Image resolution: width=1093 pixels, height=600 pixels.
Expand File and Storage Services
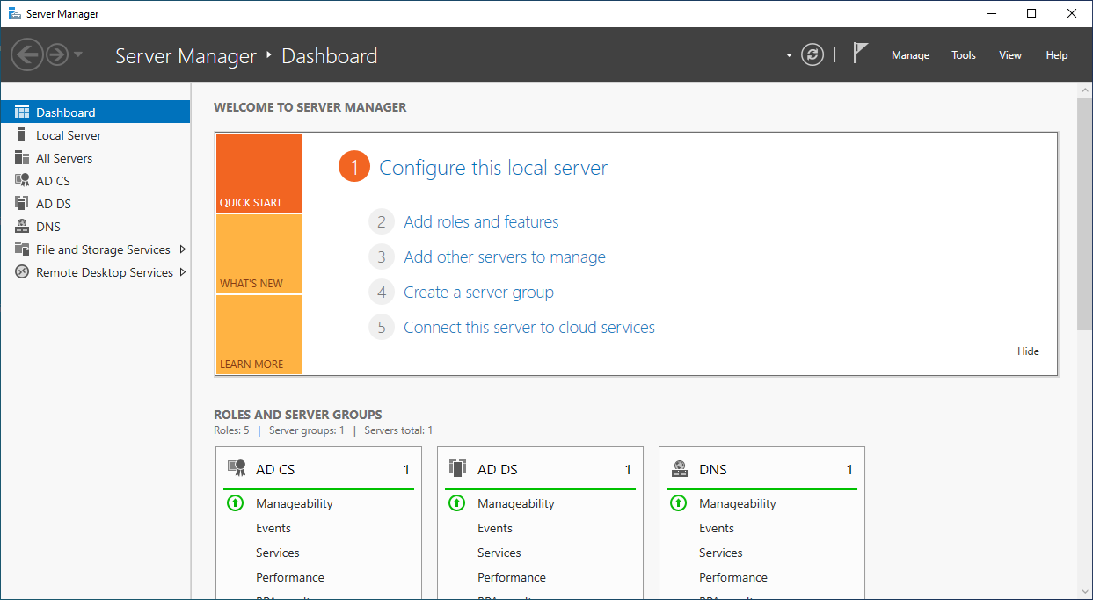(x=183, y=249)
